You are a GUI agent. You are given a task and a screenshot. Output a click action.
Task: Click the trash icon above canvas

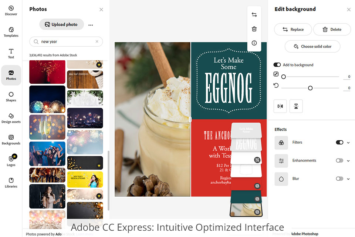(x=254, y=29)
